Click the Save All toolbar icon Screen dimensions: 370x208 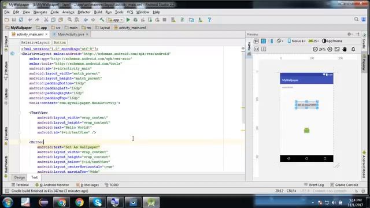[x=14, y=20]
